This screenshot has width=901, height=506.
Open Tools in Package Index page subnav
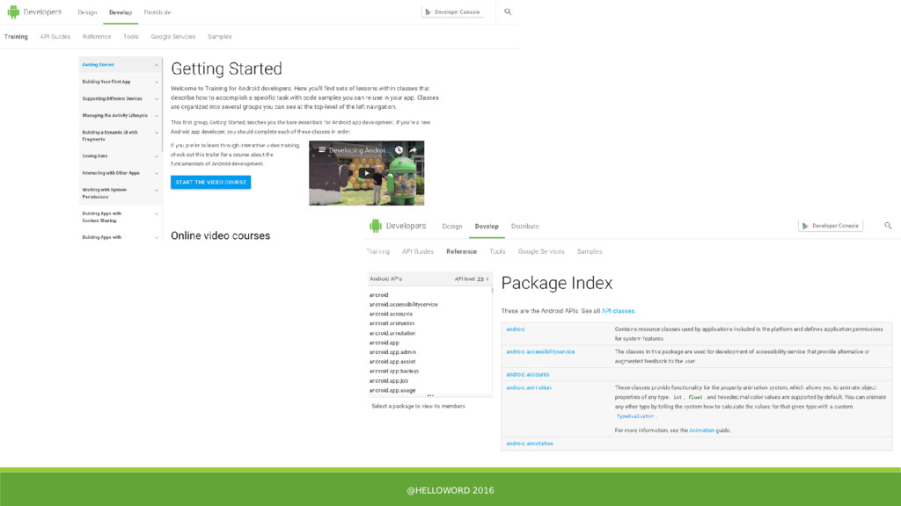click(x=497, y=251)
